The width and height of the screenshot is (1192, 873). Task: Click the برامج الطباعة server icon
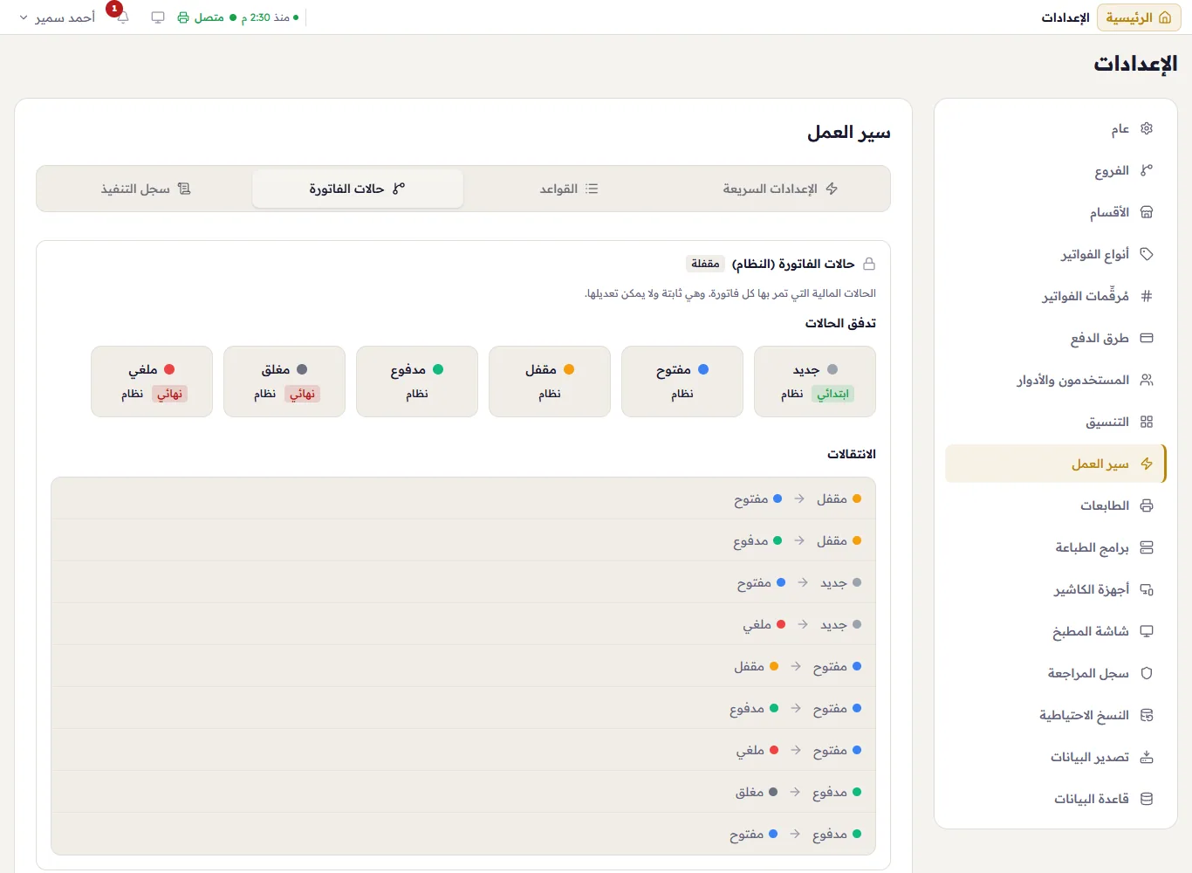[1147, 547]
